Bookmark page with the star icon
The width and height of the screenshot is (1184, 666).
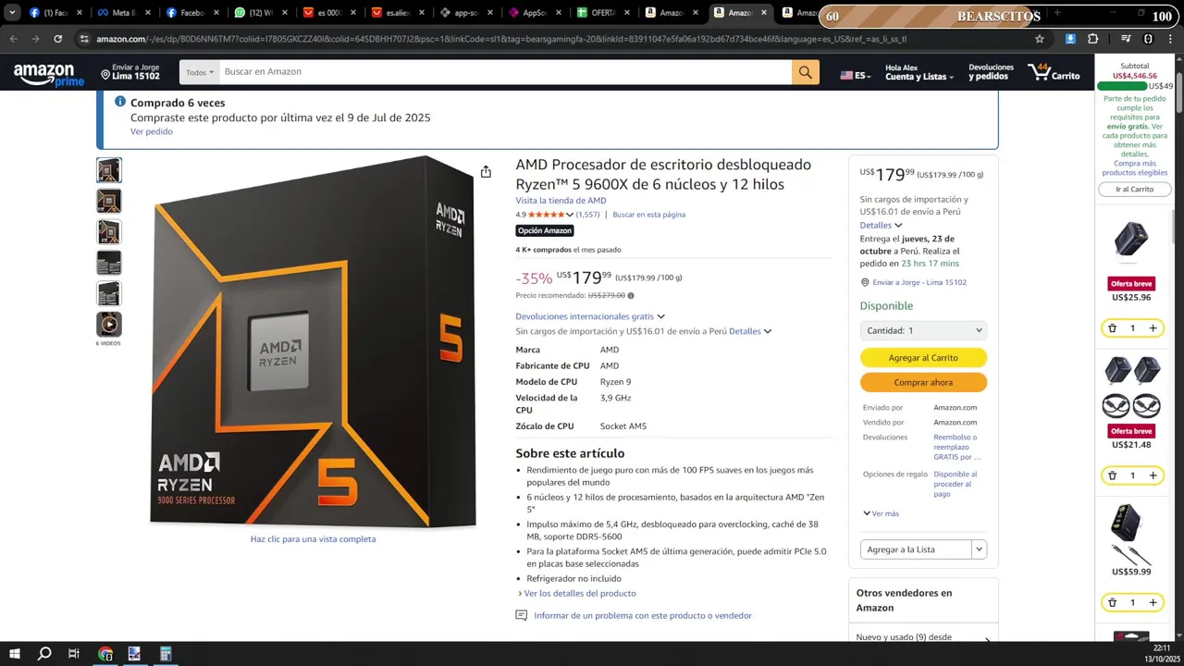[1040, 39]
